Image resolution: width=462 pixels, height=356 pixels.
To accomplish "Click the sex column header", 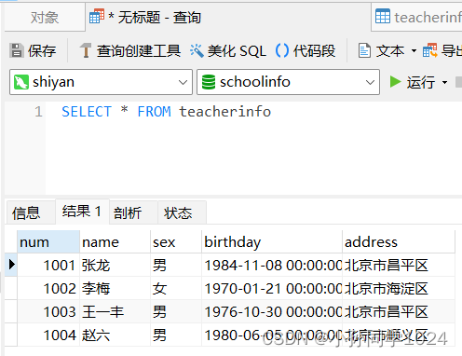I will (x=176, y=242).
